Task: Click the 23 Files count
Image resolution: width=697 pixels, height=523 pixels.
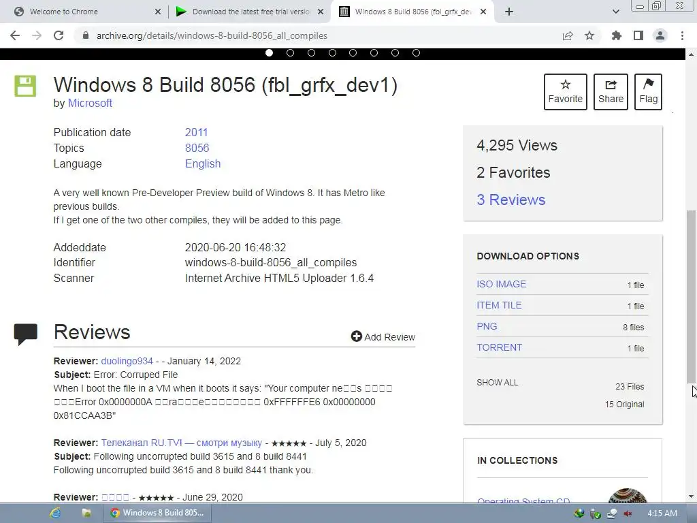Action: coord(630,387)
